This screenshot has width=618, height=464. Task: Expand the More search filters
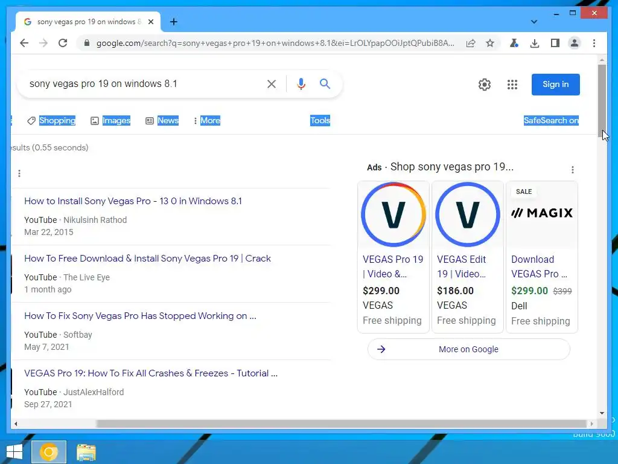(206, 120)
